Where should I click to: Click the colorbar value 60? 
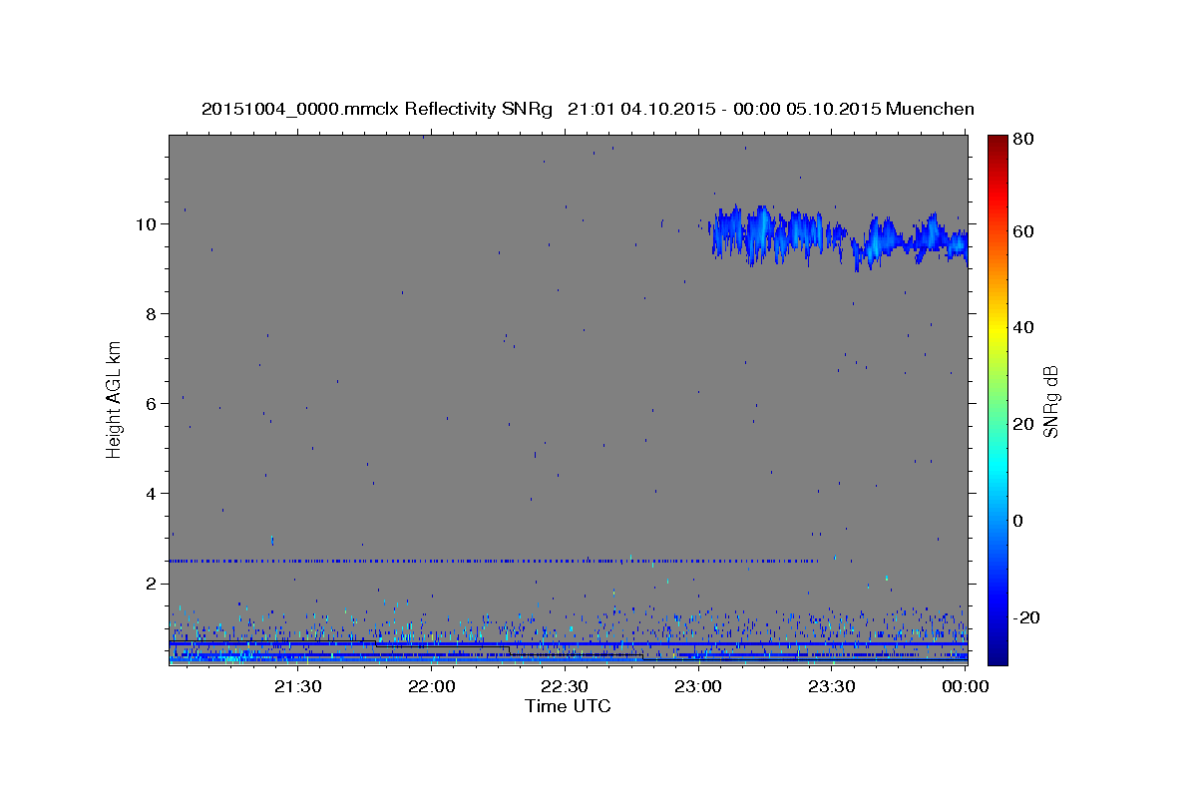[x=1025, y=231]
